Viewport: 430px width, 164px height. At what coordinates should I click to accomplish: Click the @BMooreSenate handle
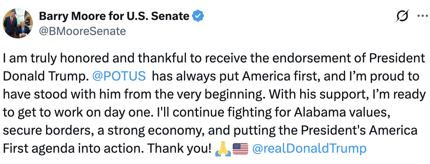[82, 31]
